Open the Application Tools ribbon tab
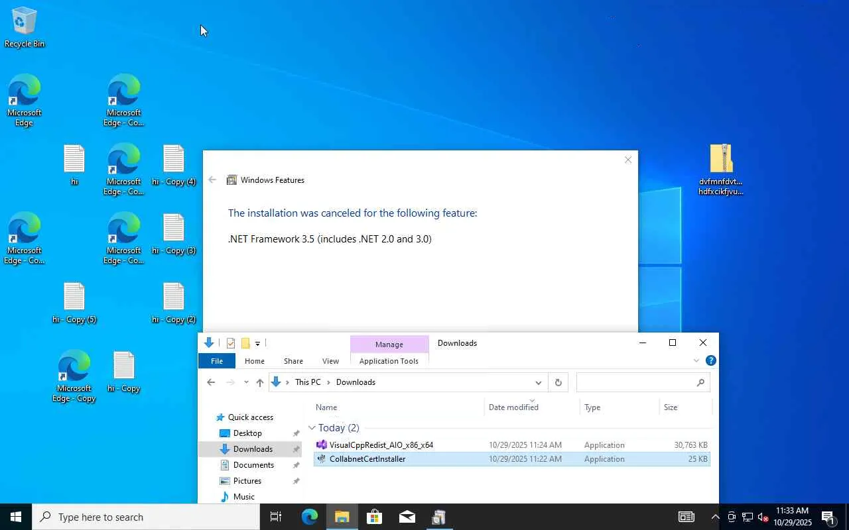Viewport: 849px width, 530px height. point(389,361)
